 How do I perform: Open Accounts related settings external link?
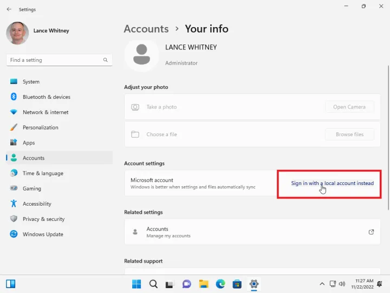pos(371,232)
